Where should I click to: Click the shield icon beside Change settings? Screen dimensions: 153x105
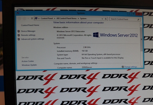click(x=123, y=67)
